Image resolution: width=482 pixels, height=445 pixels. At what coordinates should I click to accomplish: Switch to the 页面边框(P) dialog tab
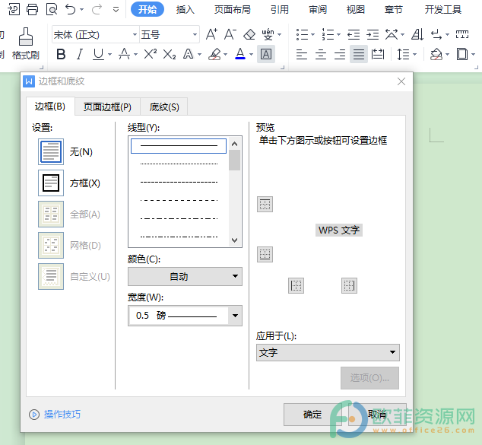tap(107, 106)
